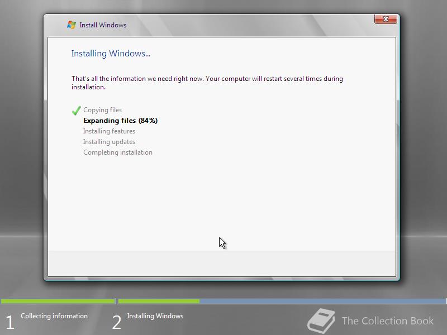Click the 'Installing Windows' stage label at bottom
The image size is (447, 335).
click(x=155, y=316)
